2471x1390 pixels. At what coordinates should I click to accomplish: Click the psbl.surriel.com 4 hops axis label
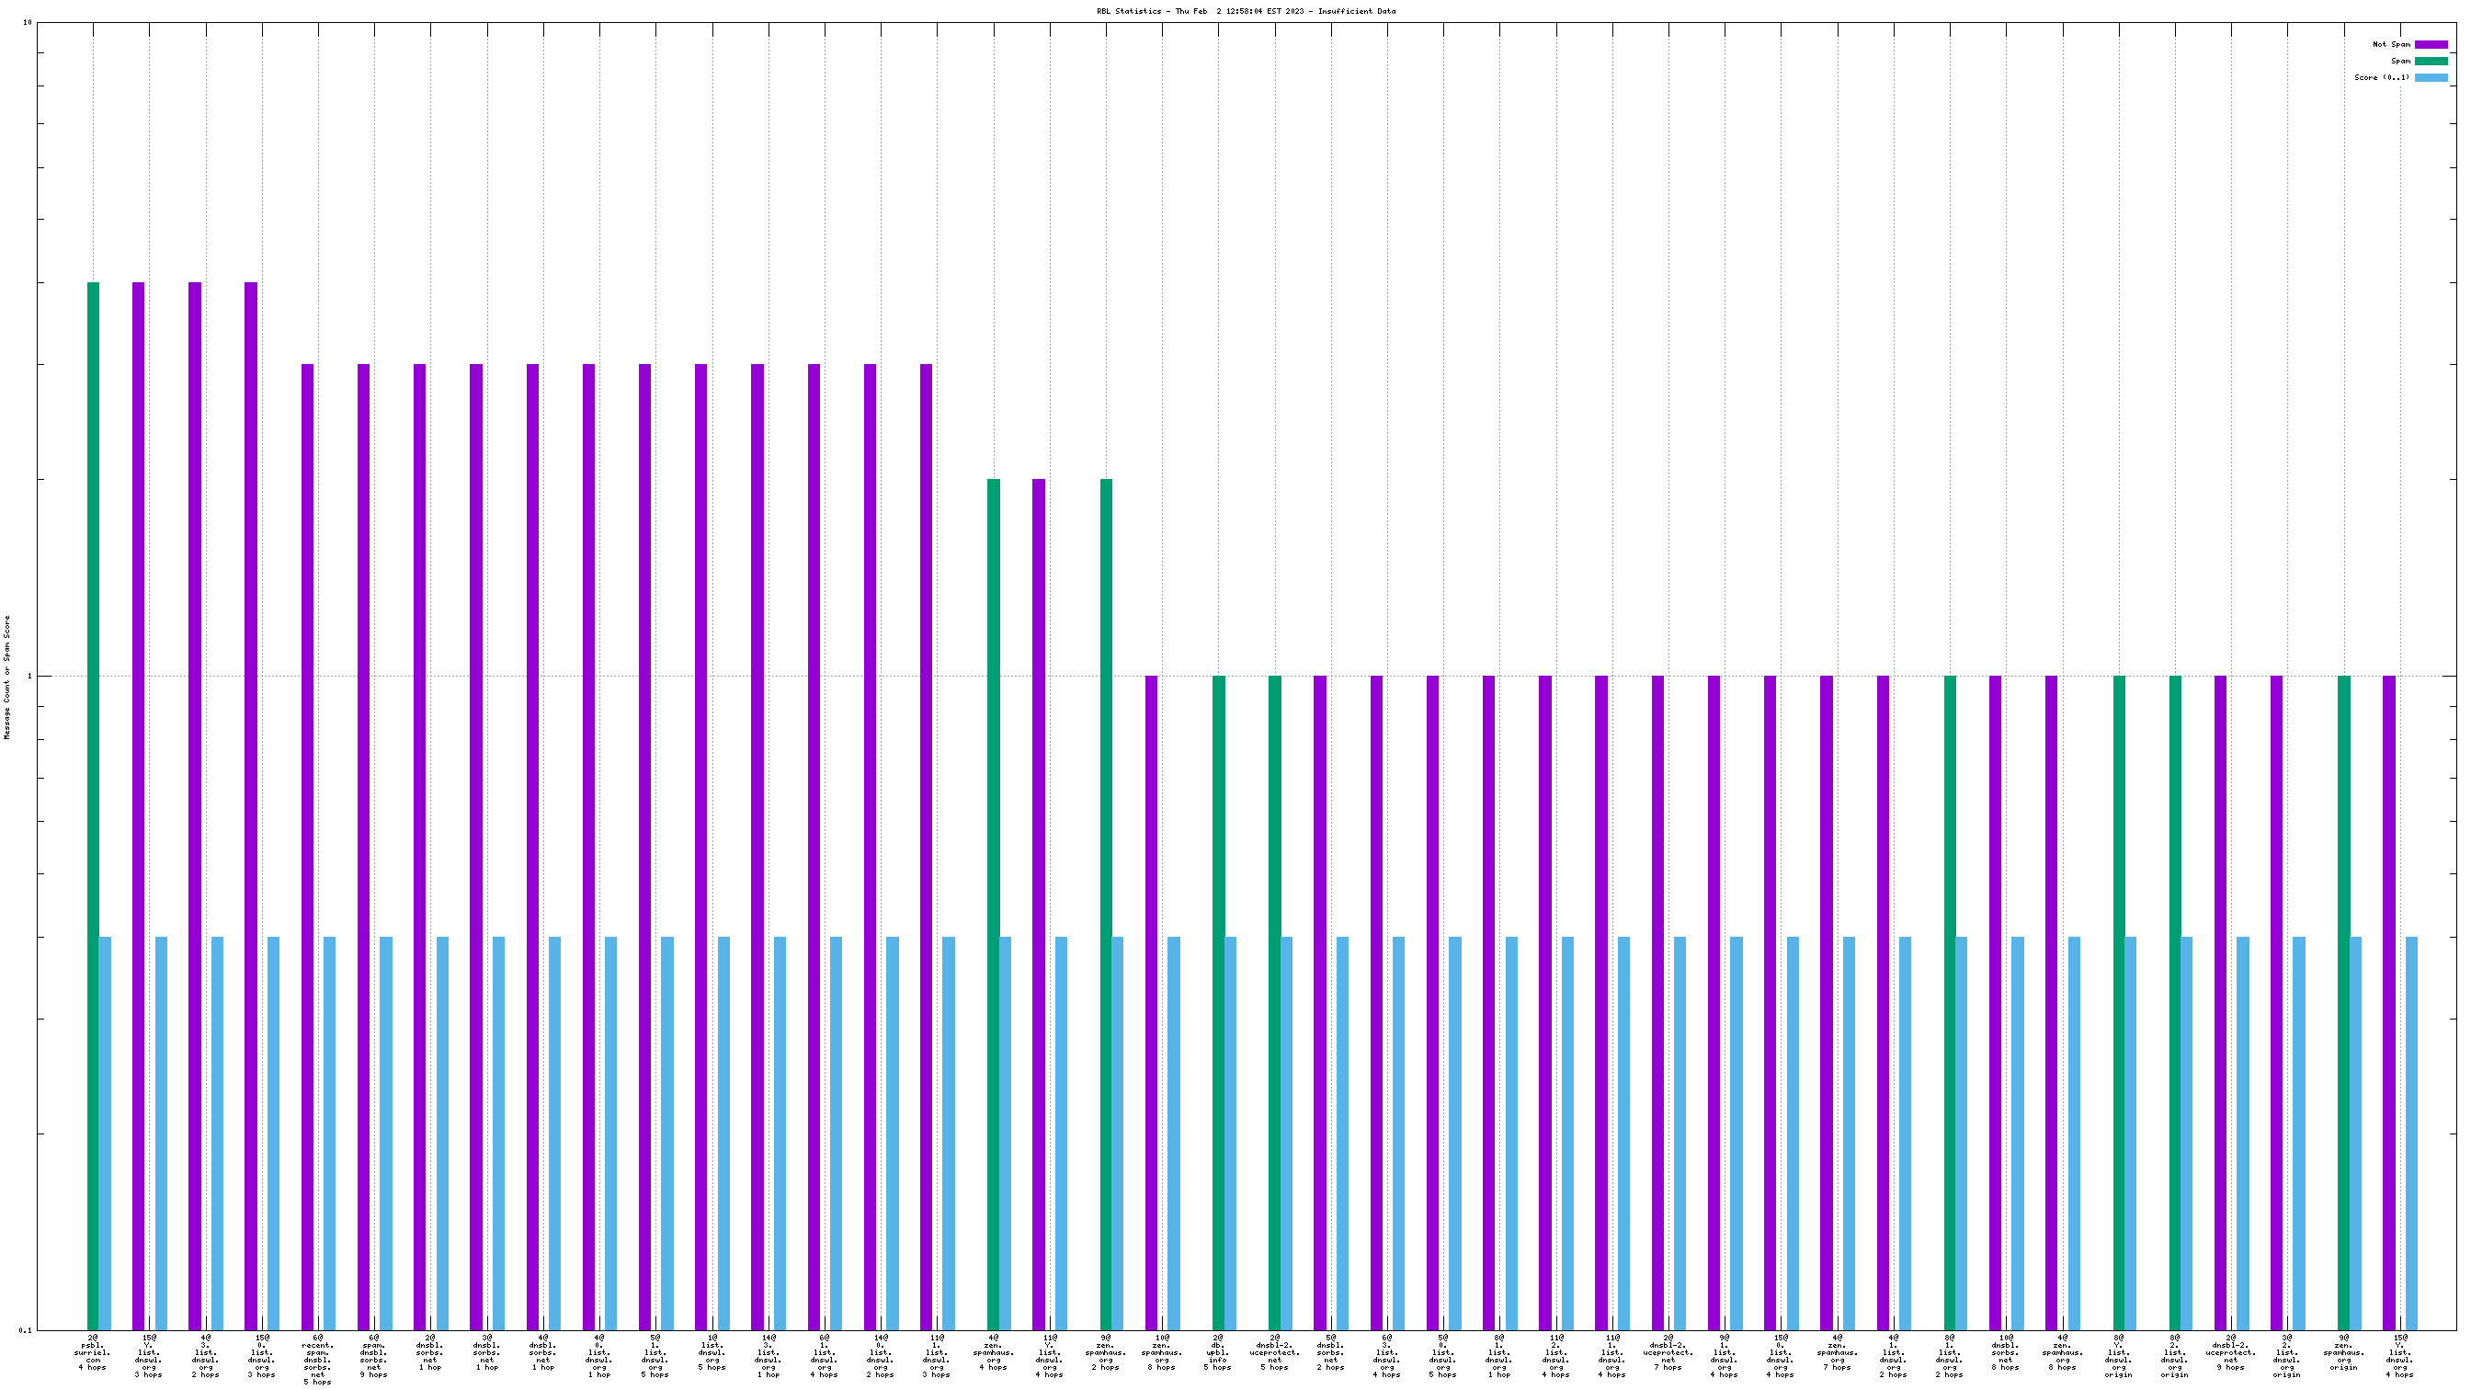(93, 1351)
